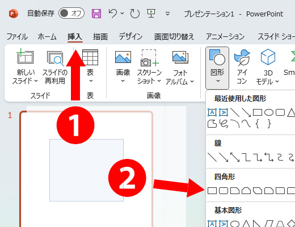The image size is (295, 227).
Task: Click the スライド group label
Action: (40, 96)
